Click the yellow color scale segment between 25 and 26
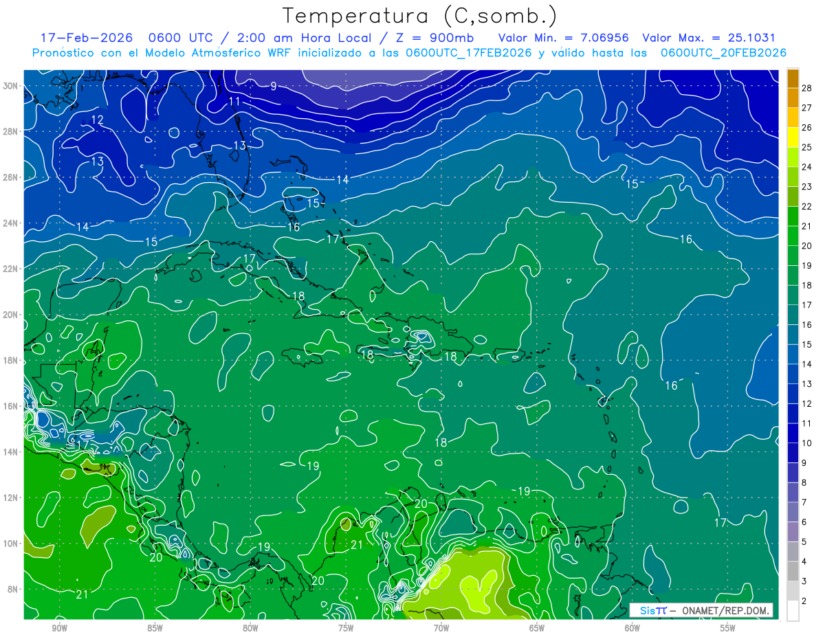 (793, 137)
